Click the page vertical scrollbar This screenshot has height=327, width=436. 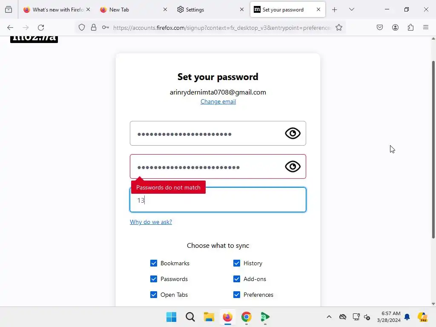433,149
